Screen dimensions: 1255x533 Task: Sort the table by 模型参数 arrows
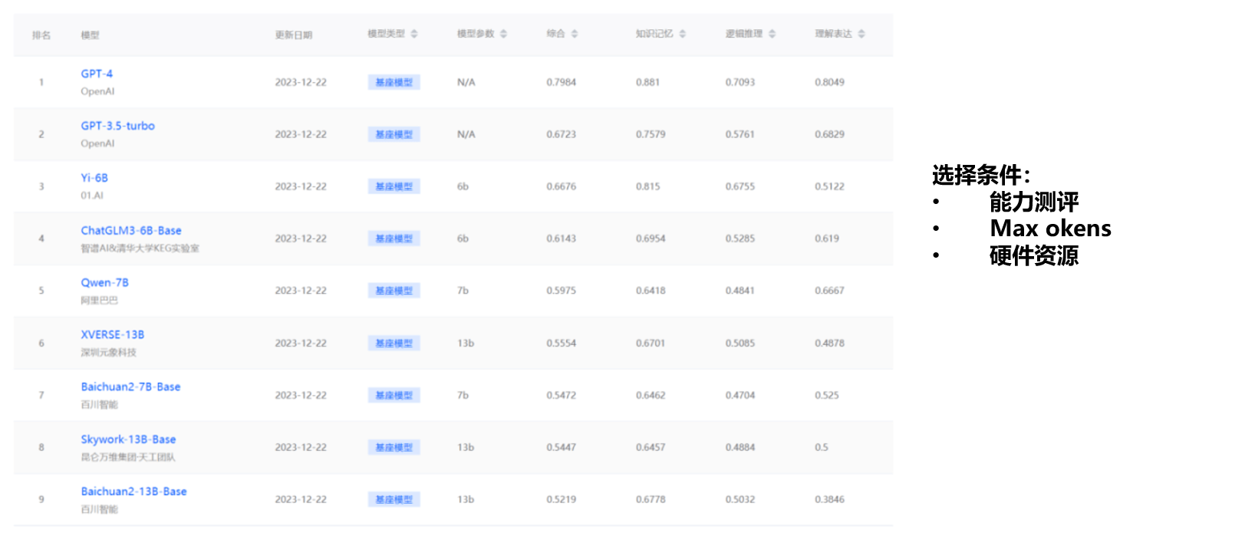504,34
